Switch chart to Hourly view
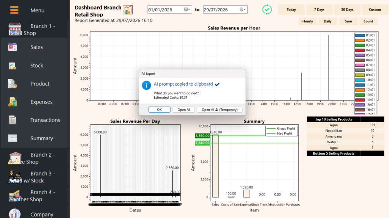 point(308,21)
